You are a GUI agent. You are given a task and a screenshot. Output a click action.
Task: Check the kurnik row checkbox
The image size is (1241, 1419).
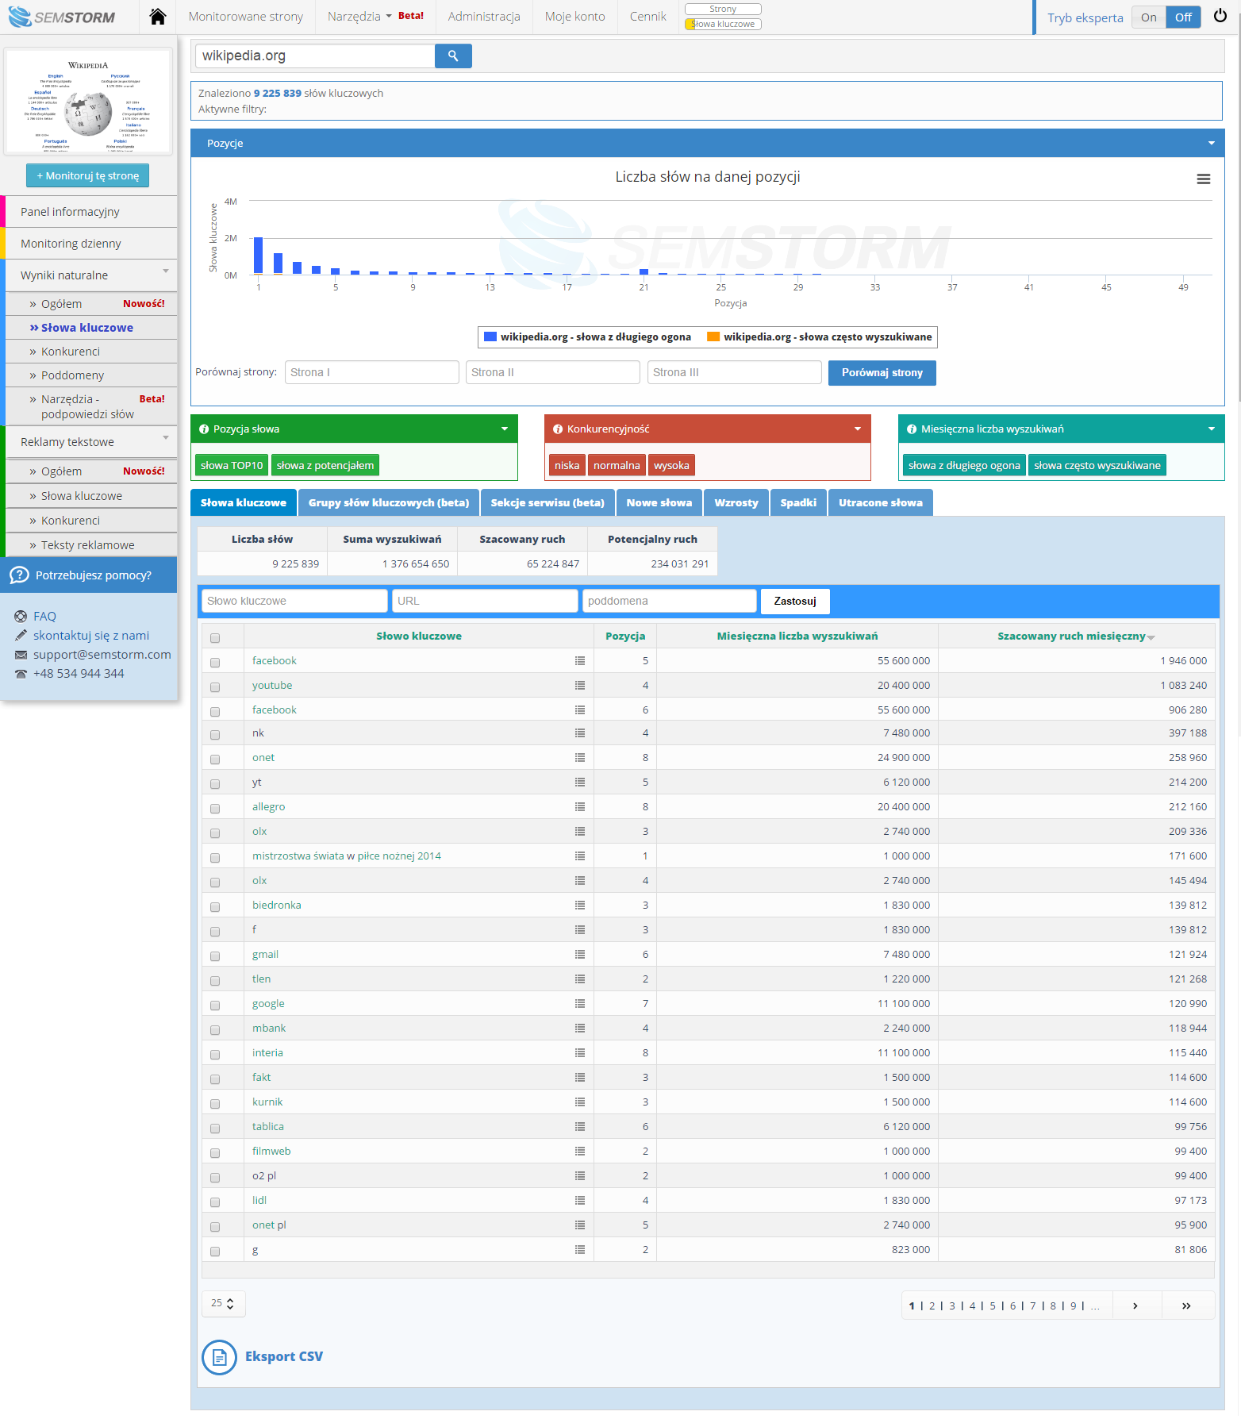[x=215, y=1104]
